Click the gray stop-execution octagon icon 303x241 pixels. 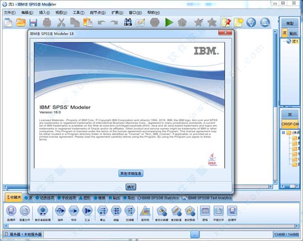click(x=155, y=22)
